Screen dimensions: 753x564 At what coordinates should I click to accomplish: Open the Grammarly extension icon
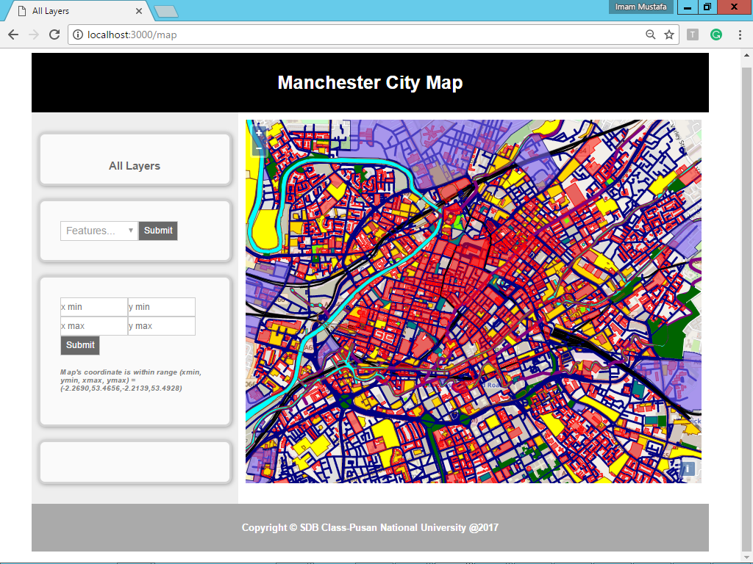716,35
